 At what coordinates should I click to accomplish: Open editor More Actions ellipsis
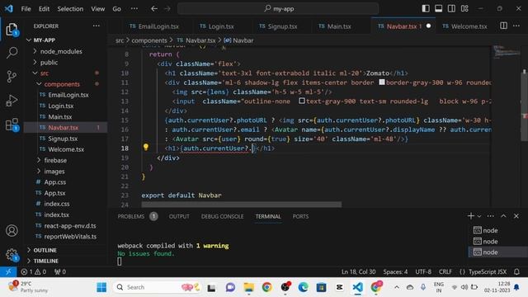[x=516, y=26]
